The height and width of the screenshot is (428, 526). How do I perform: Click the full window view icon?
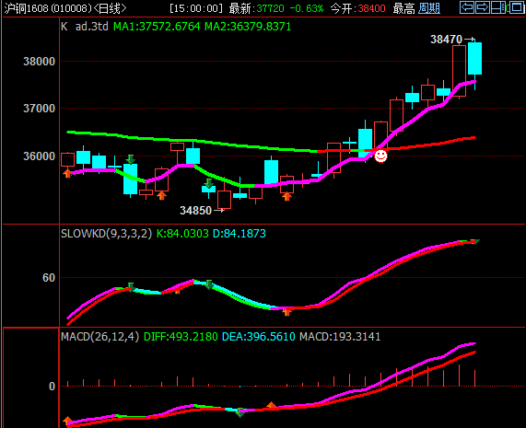(517, 7)
